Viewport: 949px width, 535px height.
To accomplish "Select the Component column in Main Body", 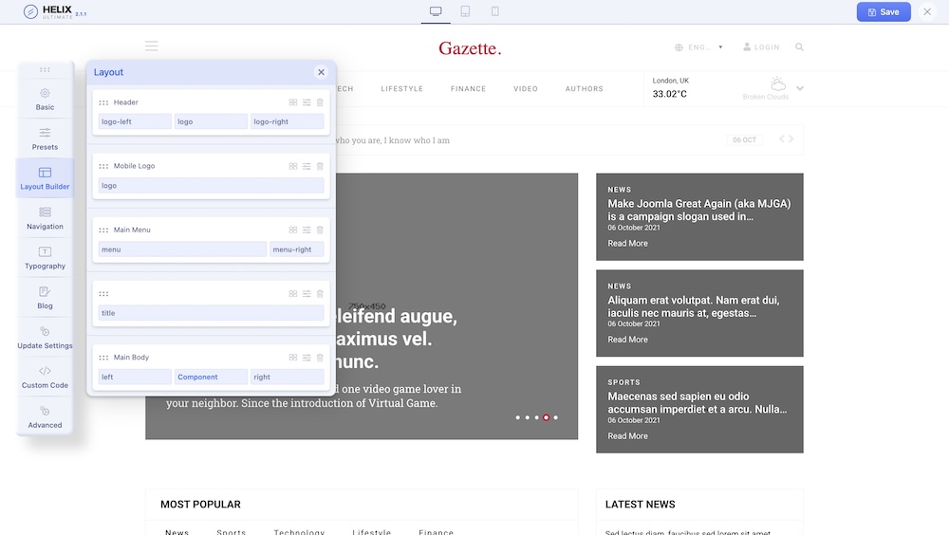I will coord(211,377).
